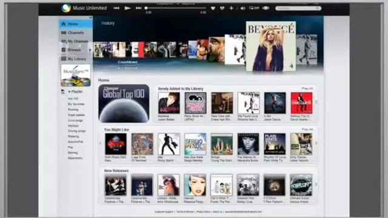Show next newly added albums arrow

[x=316, y=102]
